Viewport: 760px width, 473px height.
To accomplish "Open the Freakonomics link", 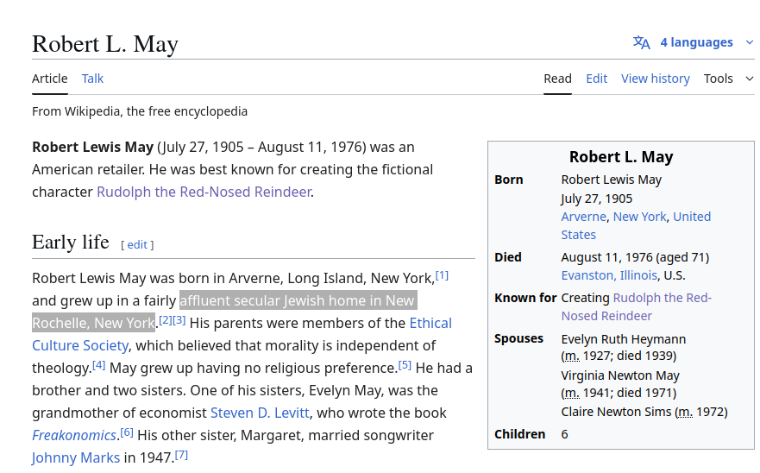I will [x=73, y=435].
